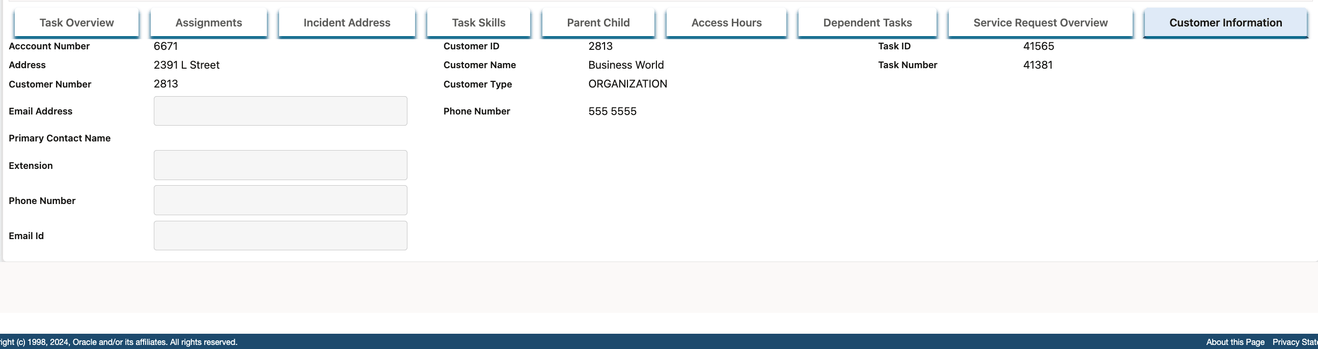Click the Address label
Screen dimensions: 1318x349
tap(27, 65)
